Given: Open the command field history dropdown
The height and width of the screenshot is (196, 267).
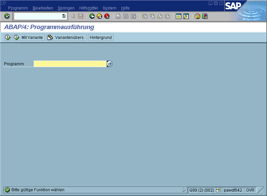Looking at the screenshot, I should (64, 16).
